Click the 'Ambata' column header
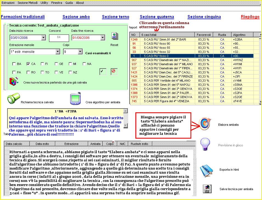The width and height of the screenshot is (262, 200). tap(95, 144)
